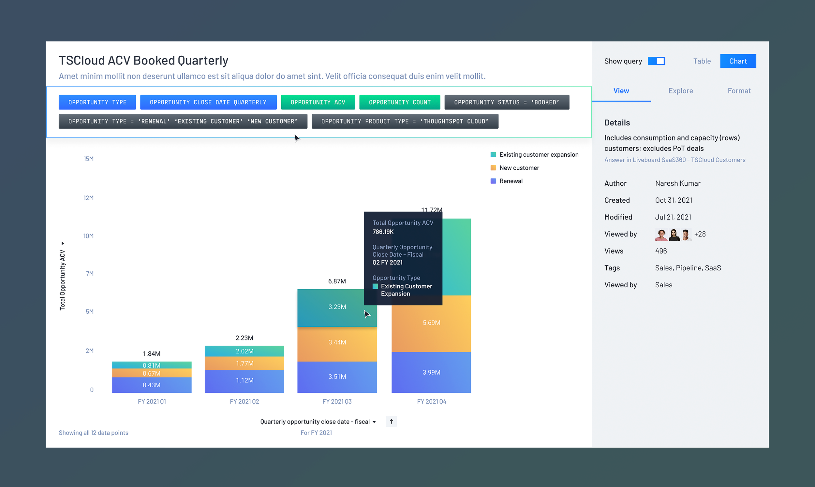Open the Quarterly opportunity close date dropdown
815x487 pixels.
tap(318, 422)
